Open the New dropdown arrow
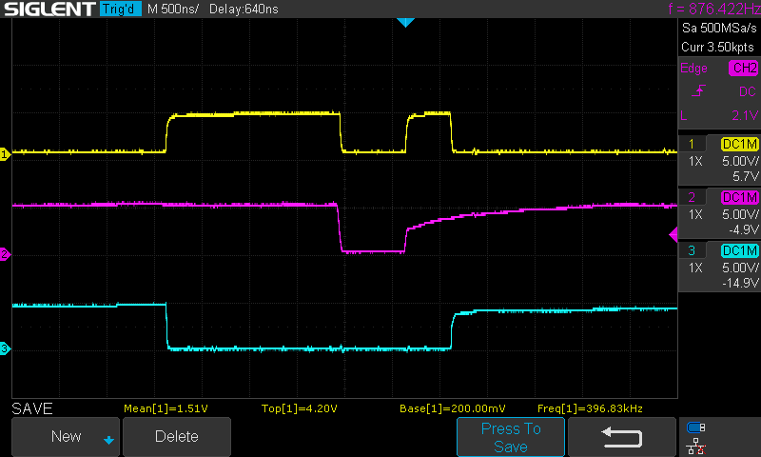The width and height of the screenshot is (761, 457). click(108, 441)
